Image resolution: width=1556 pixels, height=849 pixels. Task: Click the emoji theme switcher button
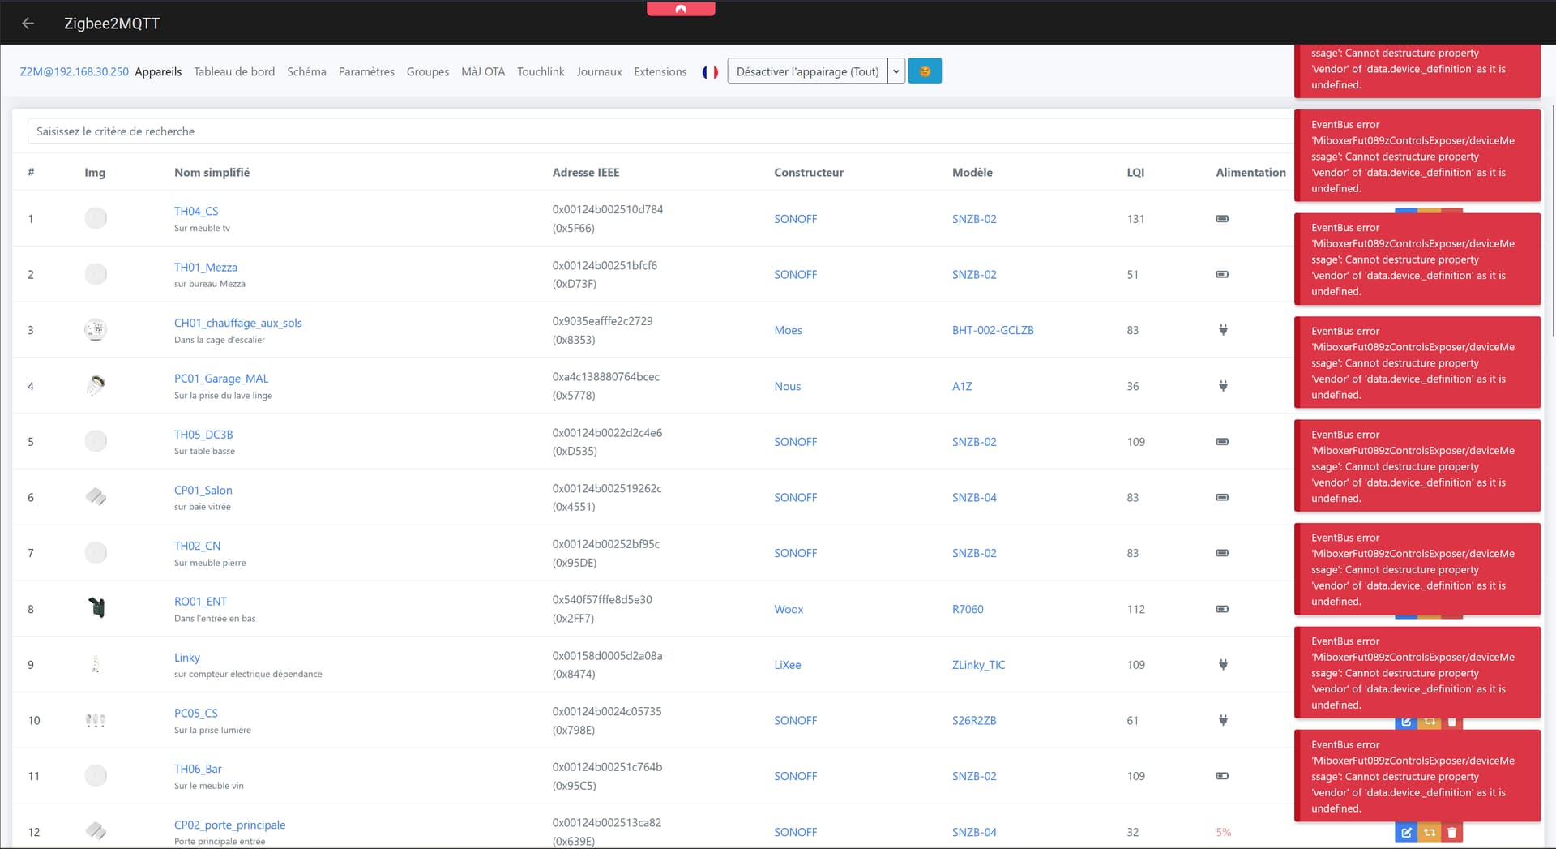[925, 71]
